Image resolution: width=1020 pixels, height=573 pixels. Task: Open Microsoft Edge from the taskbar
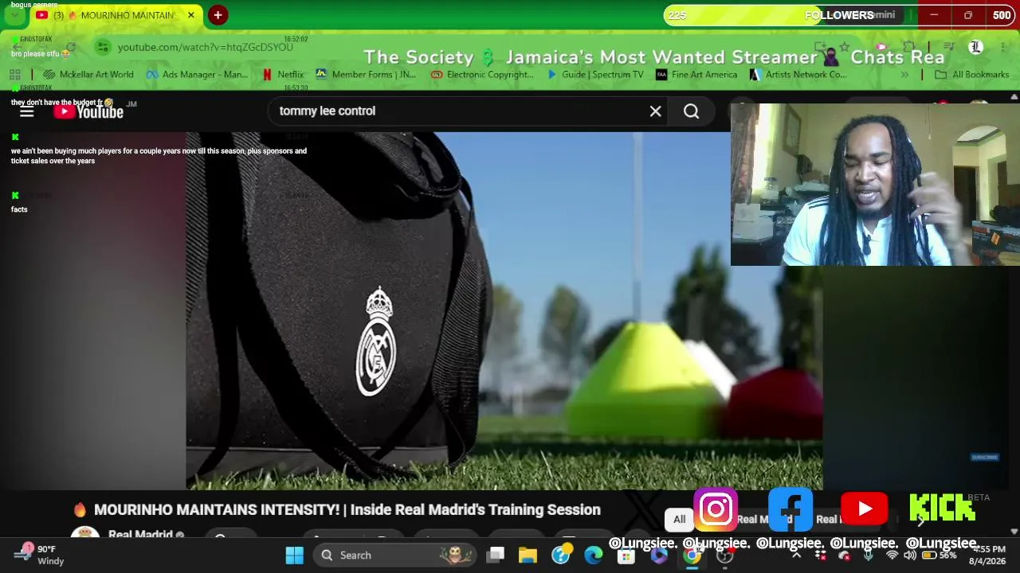click(x=593, y=555)
